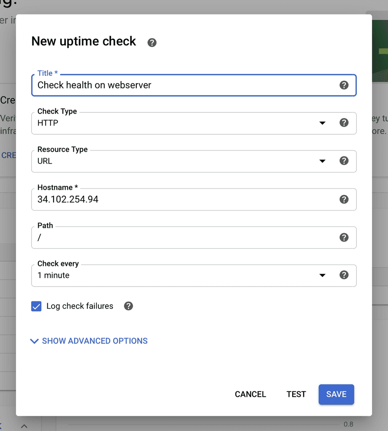388x431 pixels.
Task: Expand the Resource Type selector
Action: pos(322,161)
